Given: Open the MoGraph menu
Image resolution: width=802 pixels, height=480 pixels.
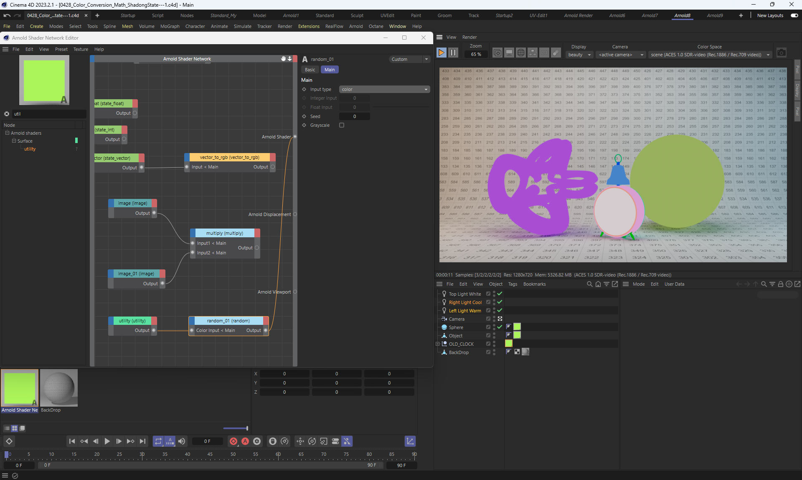Looking at the screenshot, I should click(170, 26).
